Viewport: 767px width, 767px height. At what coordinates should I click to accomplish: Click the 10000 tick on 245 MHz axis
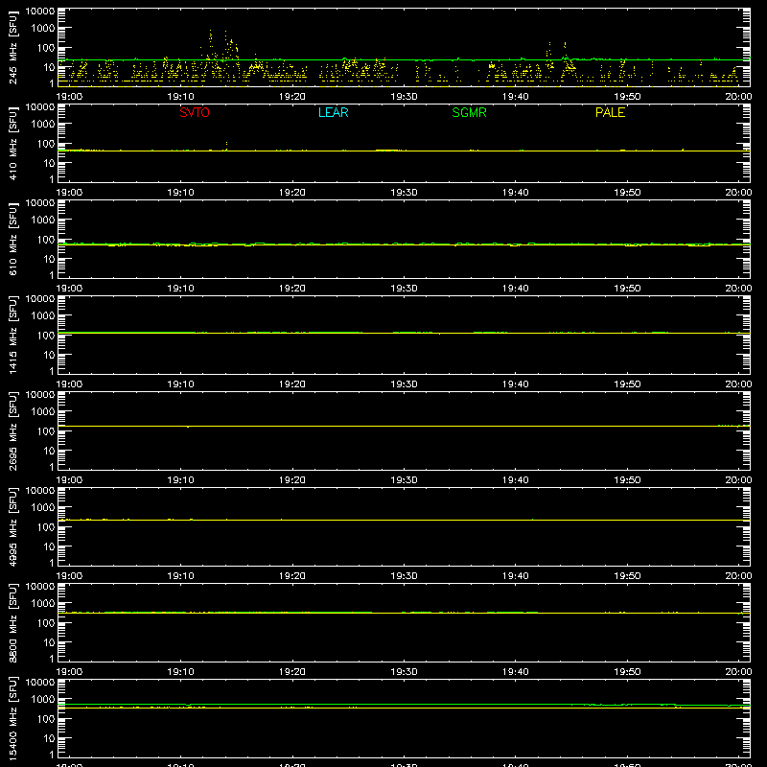(40, 12)
